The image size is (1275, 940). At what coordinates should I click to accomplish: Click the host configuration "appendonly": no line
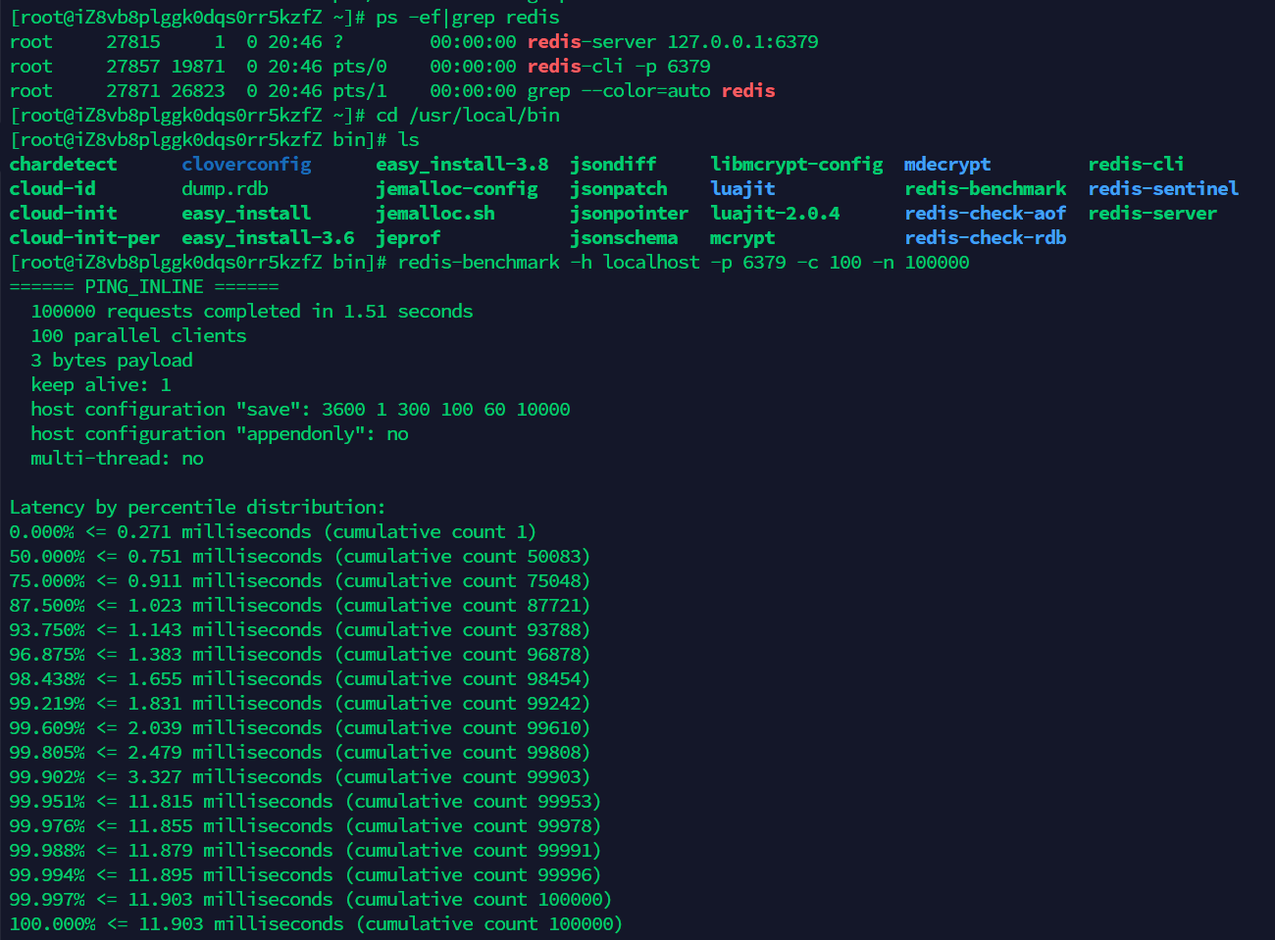click(x=220, y=434)
